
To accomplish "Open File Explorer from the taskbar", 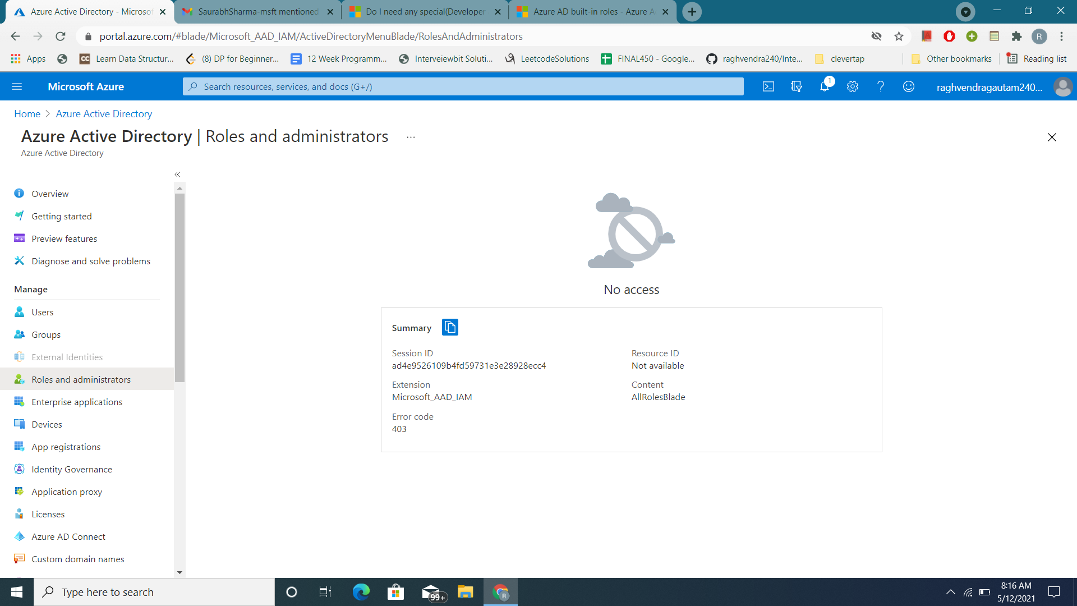I will (x=466, y=592).
